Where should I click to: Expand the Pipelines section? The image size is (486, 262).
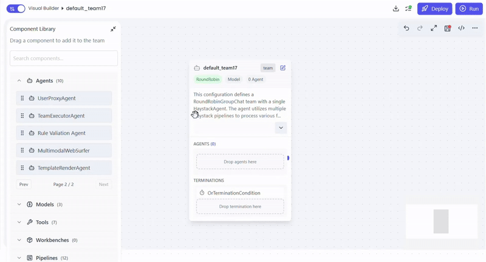tap(19, 258)
